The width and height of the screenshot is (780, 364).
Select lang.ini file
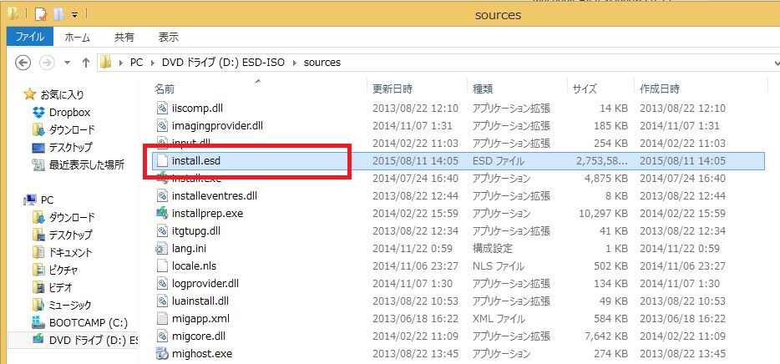[x=190, y=248]
